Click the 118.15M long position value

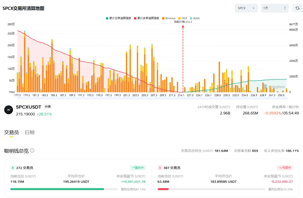[17, 182]
